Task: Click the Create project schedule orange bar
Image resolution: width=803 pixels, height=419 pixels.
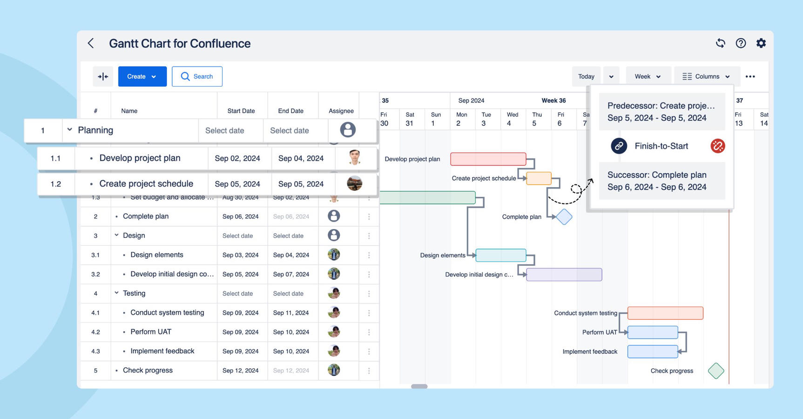Action: tap(539, 178)
